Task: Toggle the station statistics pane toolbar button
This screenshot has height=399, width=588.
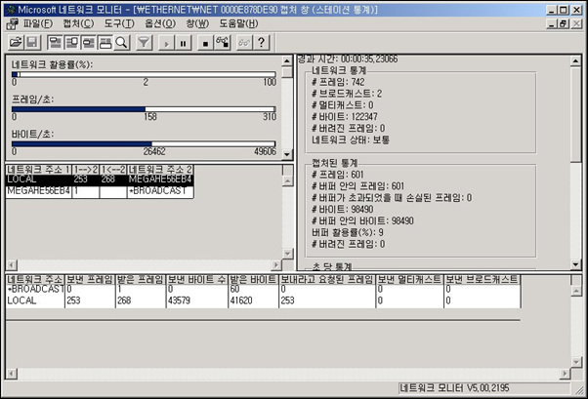Action: point(105,42)
